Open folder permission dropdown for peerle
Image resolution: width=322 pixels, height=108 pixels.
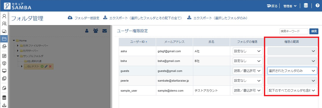(x=247, y=81)
